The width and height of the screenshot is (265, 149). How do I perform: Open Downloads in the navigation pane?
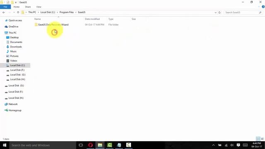pos(16,47)
